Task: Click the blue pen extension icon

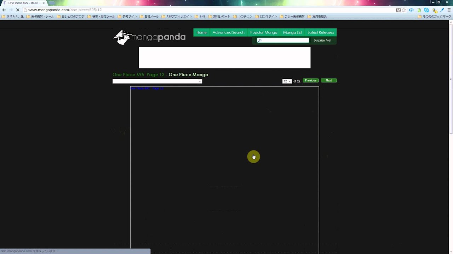Action: [442, 10]
